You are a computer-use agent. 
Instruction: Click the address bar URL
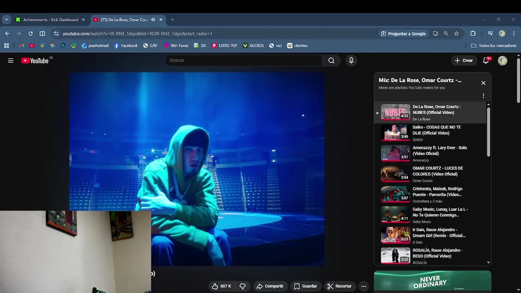click(138, 33)
